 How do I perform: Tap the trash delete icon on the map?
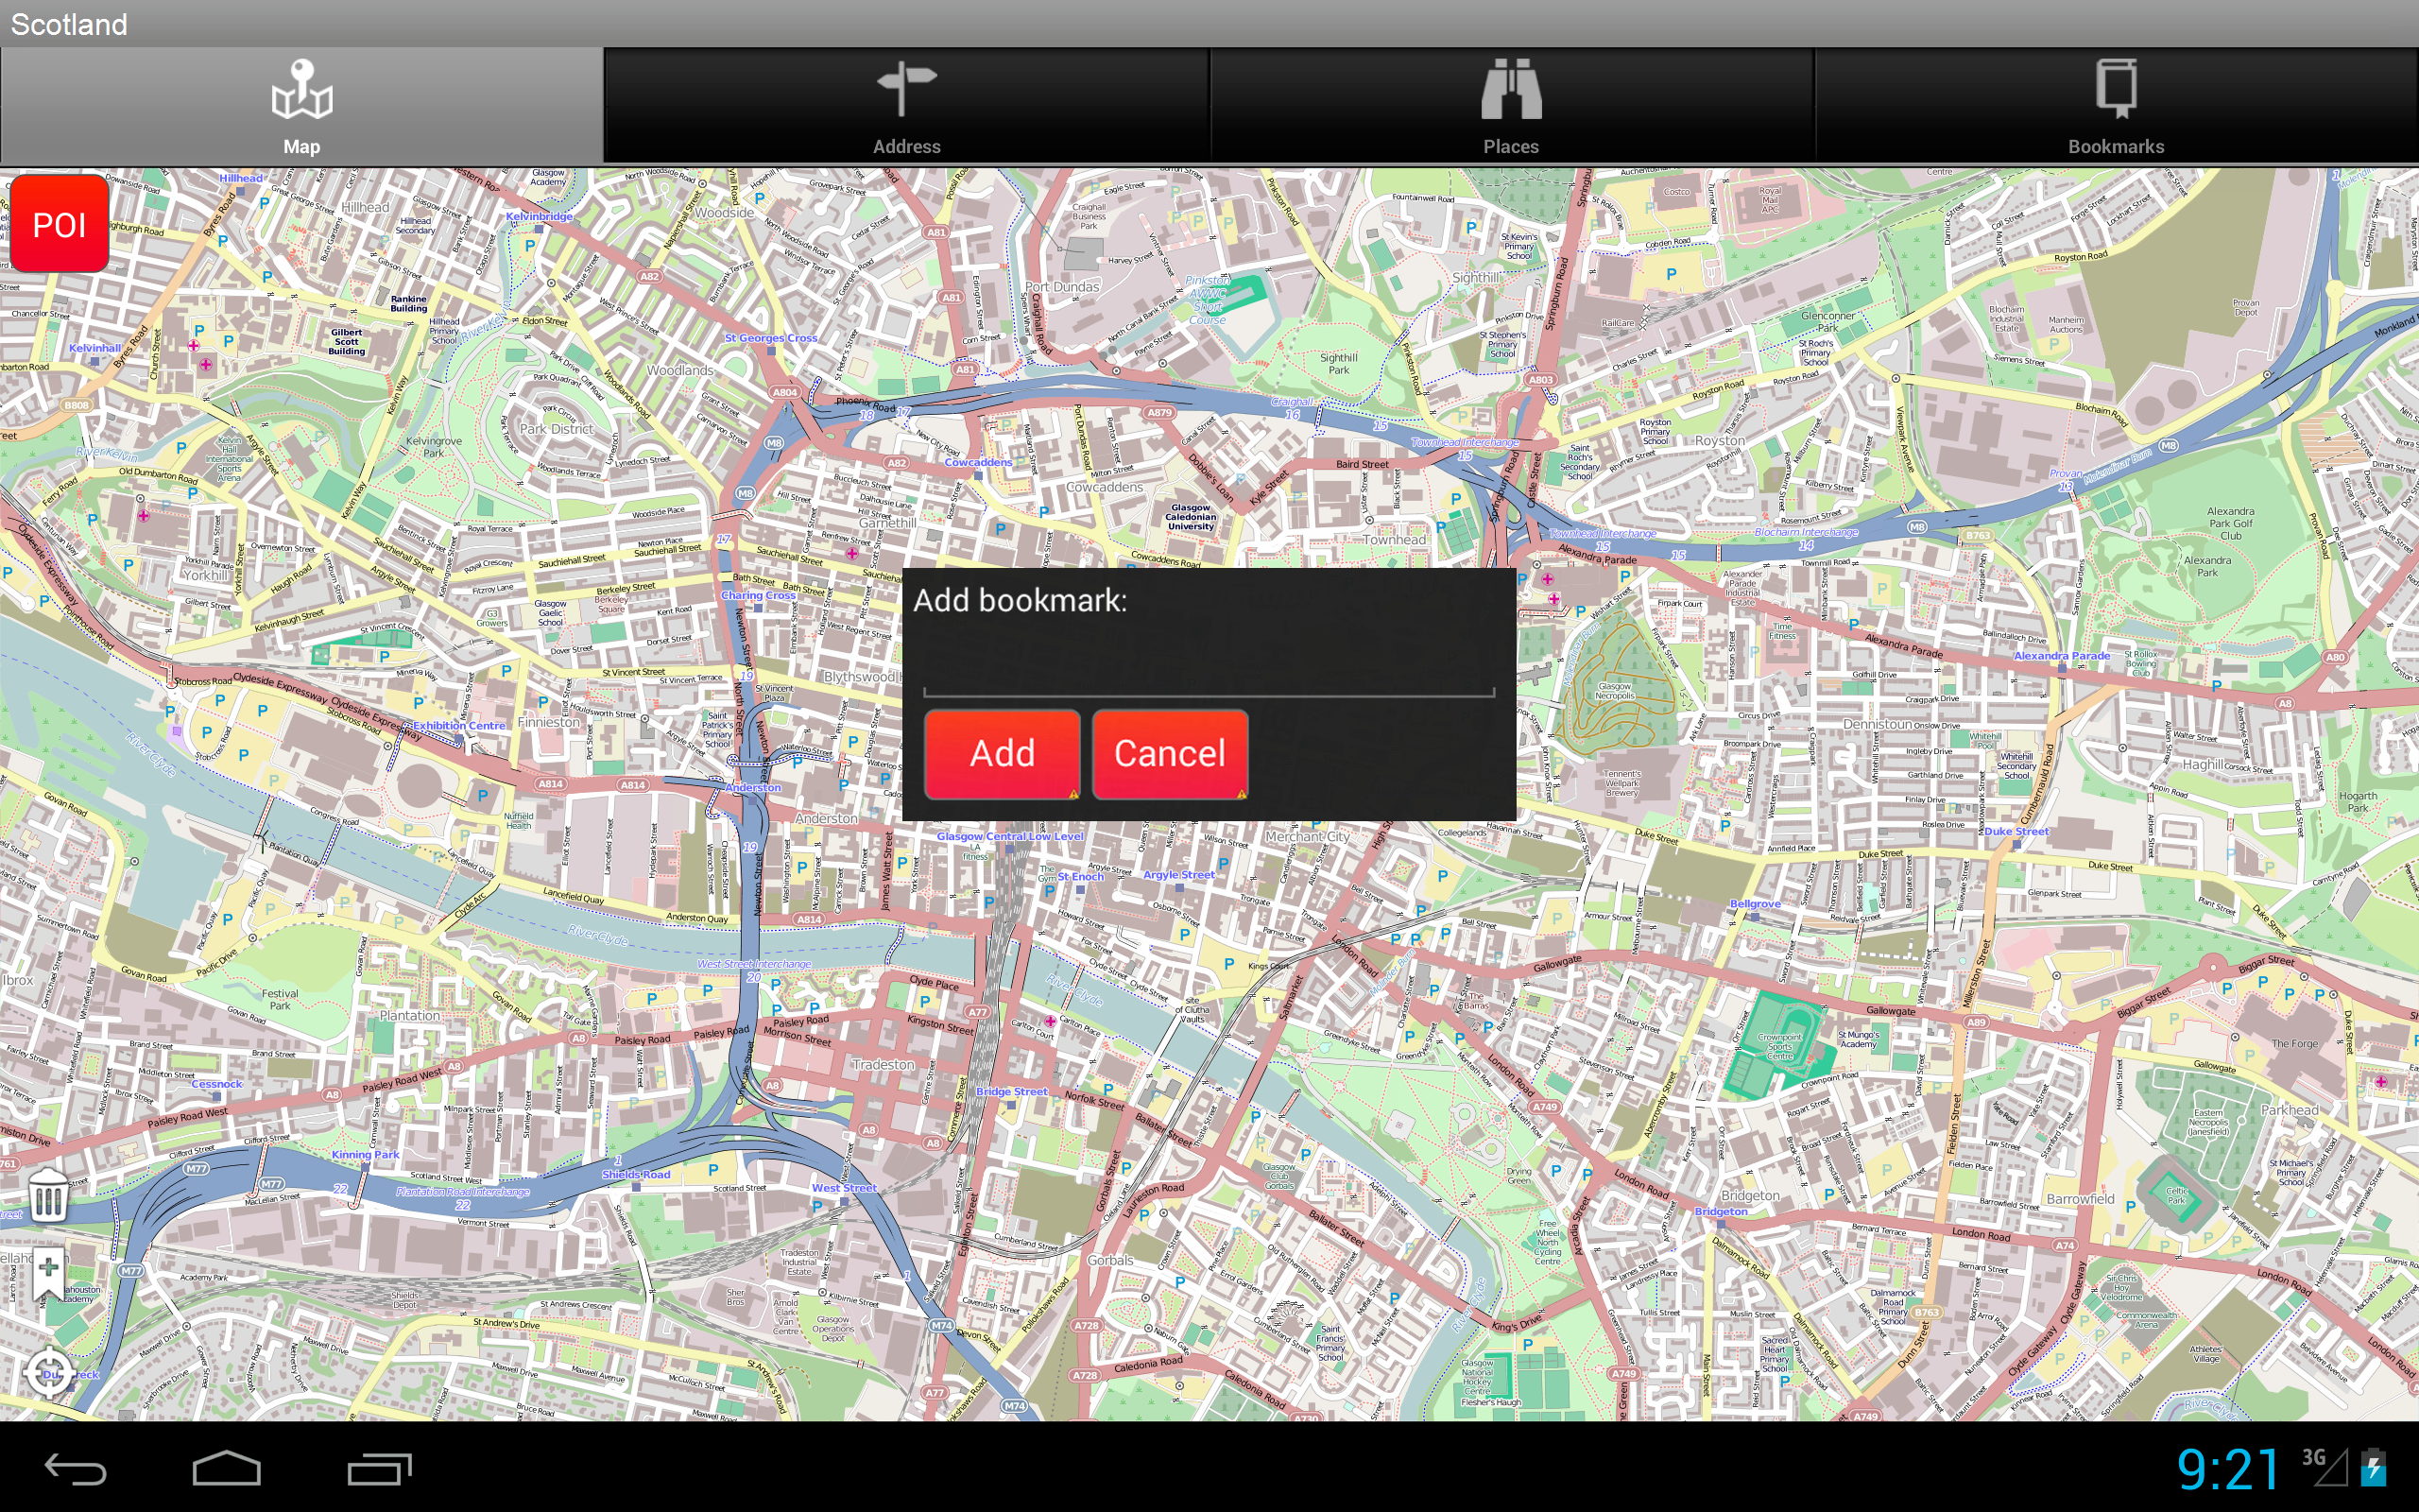(47, 1194)
